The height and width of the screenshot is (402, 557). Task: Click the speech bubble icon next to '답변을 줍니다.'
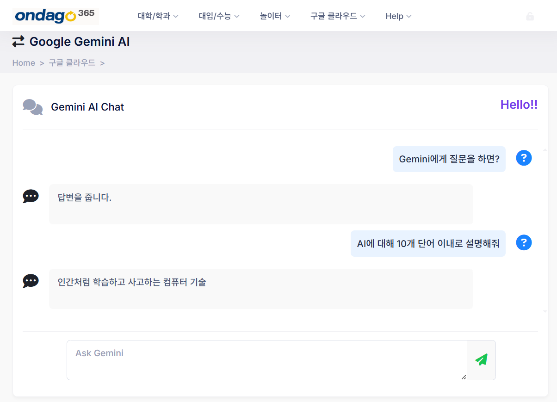tap(31, 196)
